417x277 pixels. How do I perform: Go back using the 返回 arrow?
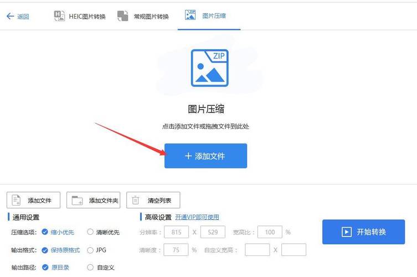pos(10,16)
